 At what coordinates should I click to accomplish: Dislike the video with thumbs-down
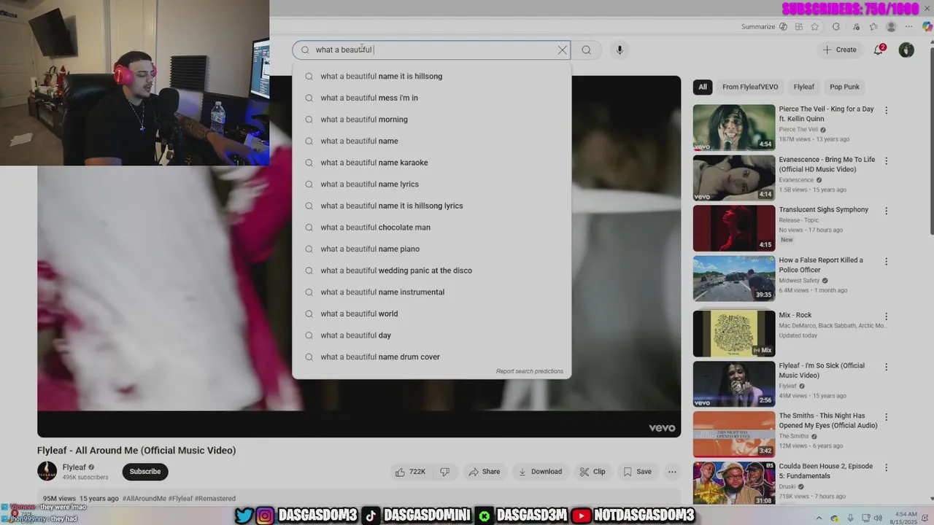(x=444, y=472)
